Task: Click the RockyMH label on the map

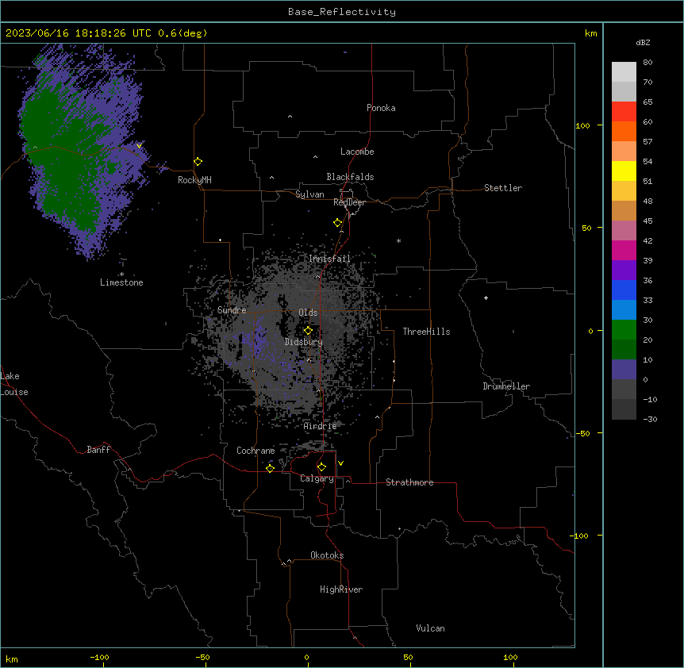Action: (x=194, y=180)
